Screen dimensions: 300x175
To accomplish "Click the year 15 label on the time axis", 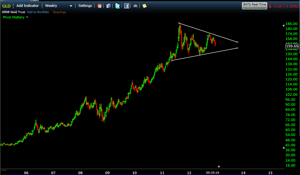I will pos(270,173).
